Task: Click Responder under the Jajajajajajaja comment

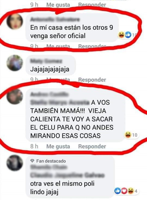Action: pos(92,80)
